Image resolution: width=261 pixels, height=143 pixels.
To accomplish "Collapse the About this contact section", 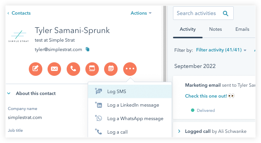I will tap(9, 93).
